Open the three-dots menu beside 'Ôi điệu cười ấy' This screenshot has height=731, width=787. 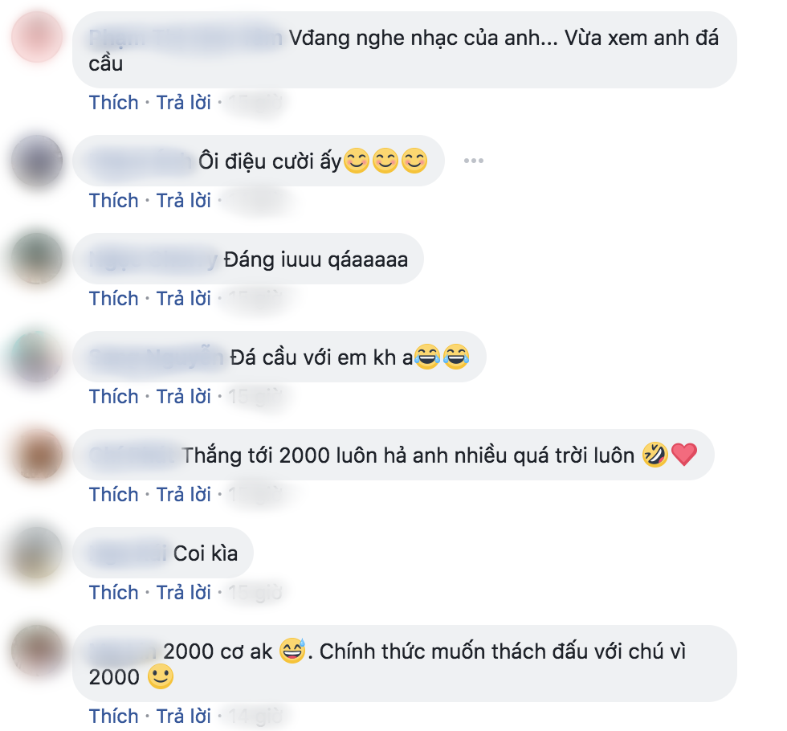click(x=473, y=161)
